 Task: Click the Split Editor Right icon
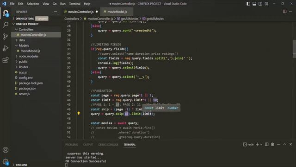(284, 12)
